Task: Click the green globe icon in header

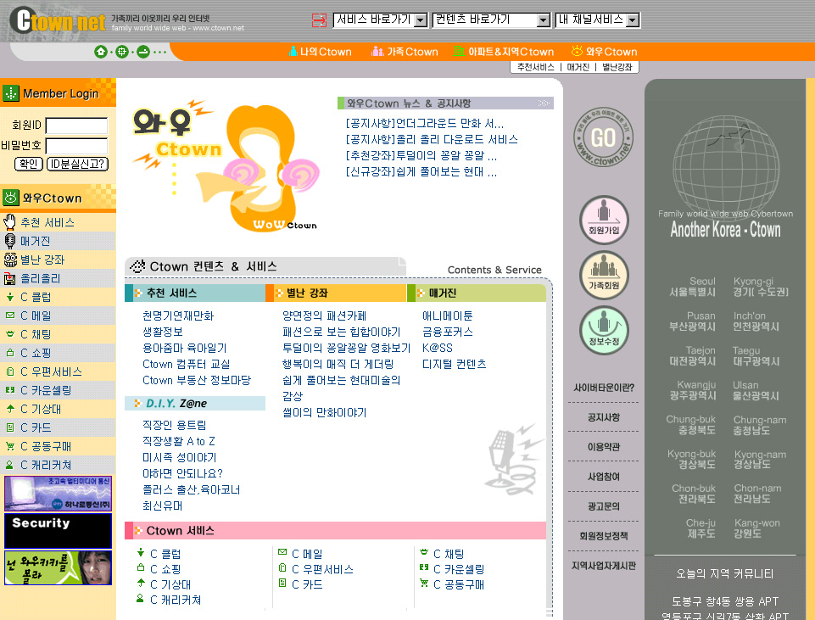Action: point(121,52)
